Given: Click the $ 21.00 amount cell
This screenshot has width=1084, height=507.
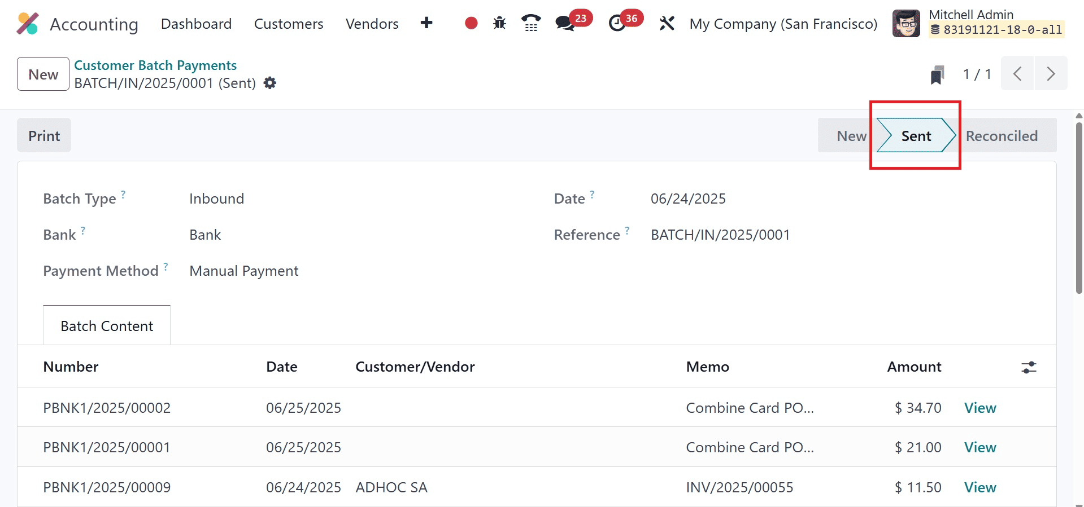Looking at the screenshot, I should tap(918, 447).
